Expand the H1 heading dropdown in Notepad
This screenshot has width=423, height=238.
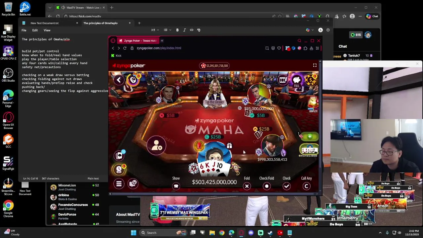click(155, 30)
